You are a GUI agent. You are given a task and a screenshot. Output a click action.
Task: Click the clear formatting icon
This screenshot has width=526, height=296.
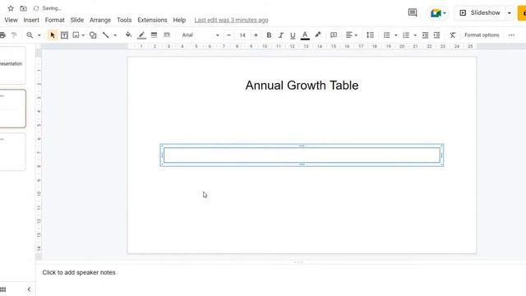tap(453, 35)
